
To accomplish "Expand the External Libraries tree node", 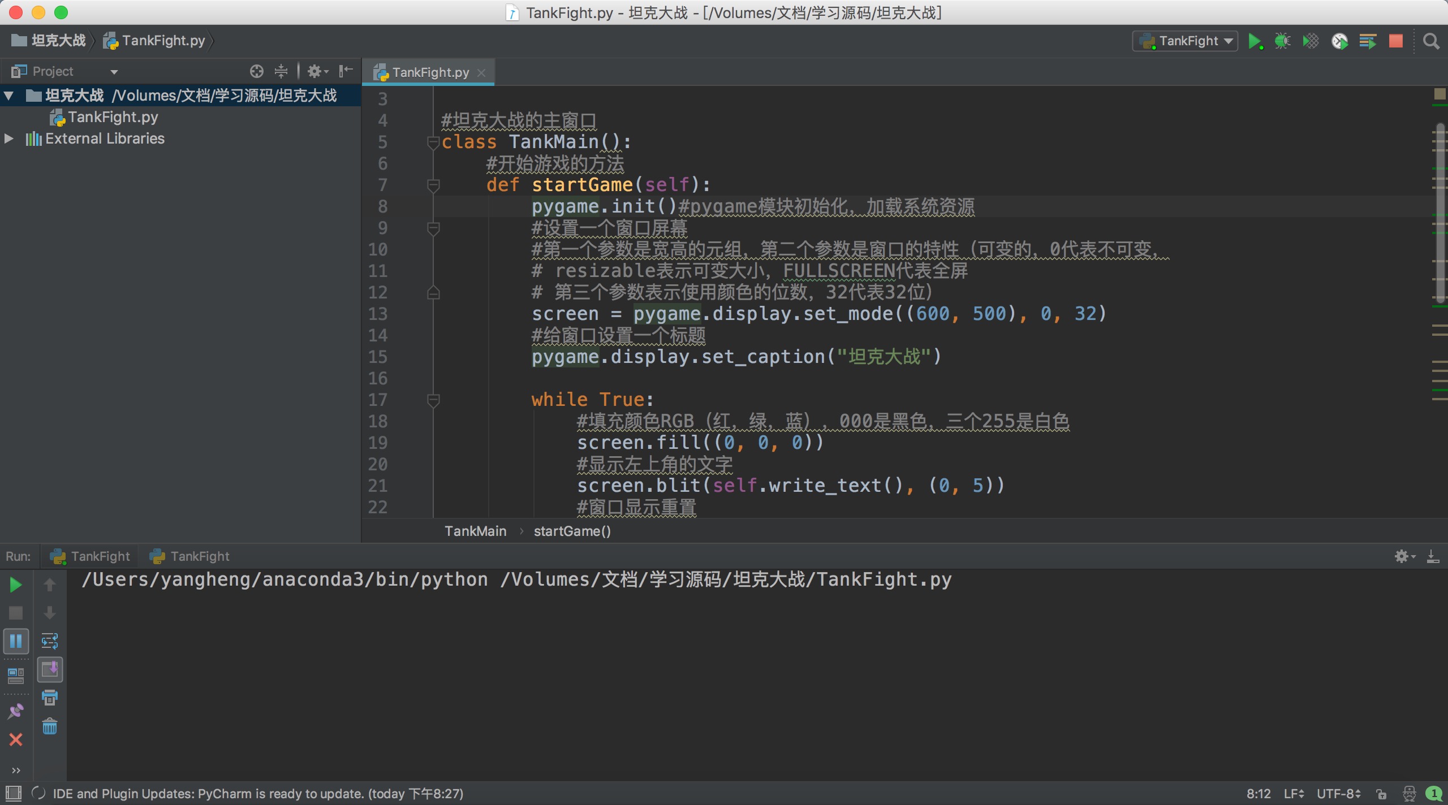I will point(9,139).
